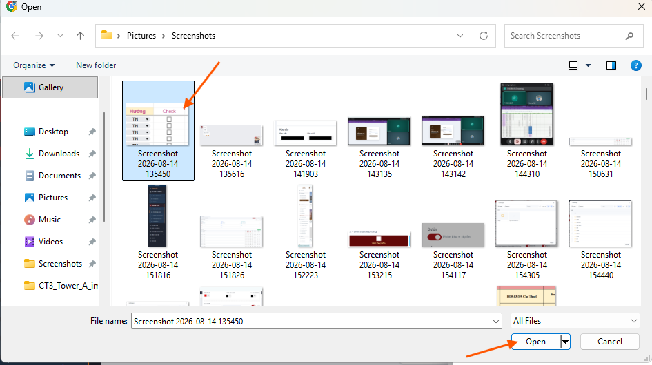Viewport: 652px width, 365px height.
Task: Navigate up one folder level
Action: click(80, 36)
